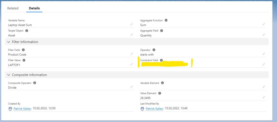Image resolution: width=277 pixels, height=122 pixels.
Task: Collapse the Composite Information section
Action: (9, 75)
